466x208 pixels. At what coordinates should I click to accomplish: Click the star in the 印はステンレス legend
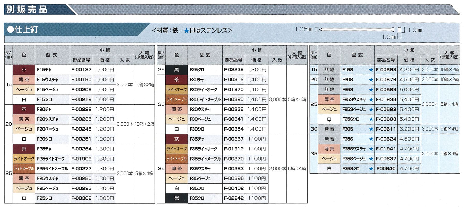(x=186, y=31)
